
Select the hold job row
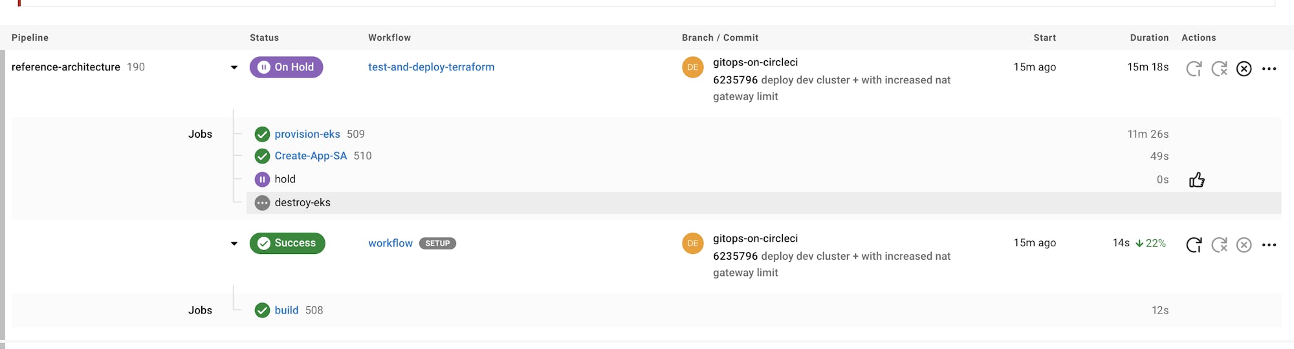click(x=285, y=179)
